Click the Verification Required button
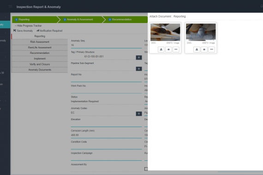Image resolution: width=263 pixels, height=175 pixels. (49, 31)
